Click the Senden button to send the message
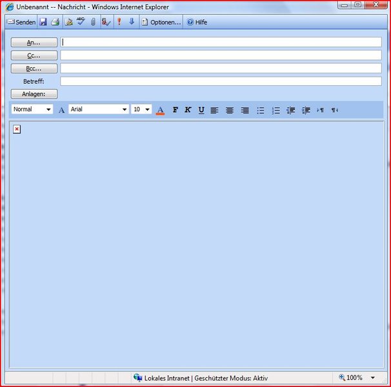Screen dimensions: 391x387 coord(21,22)
